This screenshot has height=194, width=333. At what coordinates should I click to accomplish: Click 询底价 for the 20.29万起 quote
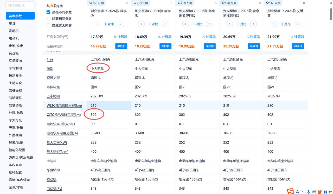click(254, 46)
